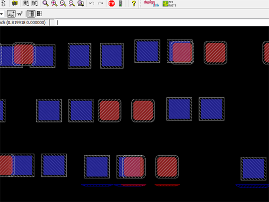
Task: Click the red STOP command icon
Action: (111, 3)
